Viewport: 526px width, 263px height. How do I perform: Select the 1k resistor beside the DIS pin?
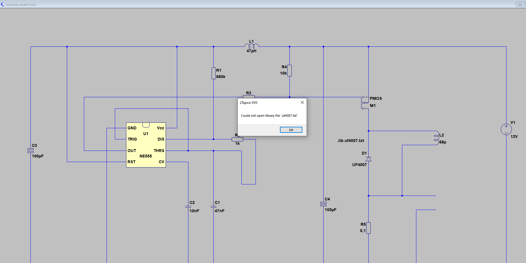pos(237,139)
